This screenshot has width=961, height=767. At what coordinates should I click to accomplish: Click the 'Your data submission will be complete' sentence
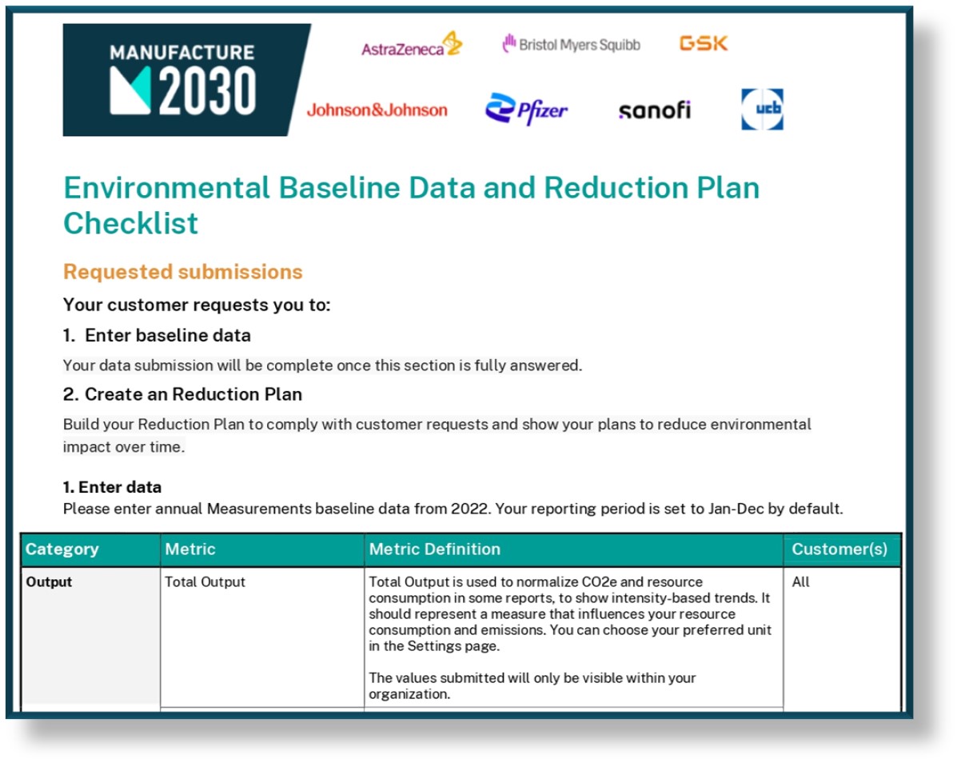pyautogui.click(x=323, y=366)
